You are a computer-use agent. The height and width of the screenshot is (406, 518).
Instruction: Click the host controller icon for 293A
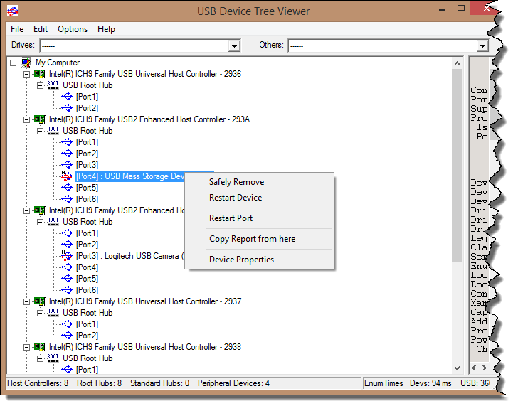coord(40,119)
